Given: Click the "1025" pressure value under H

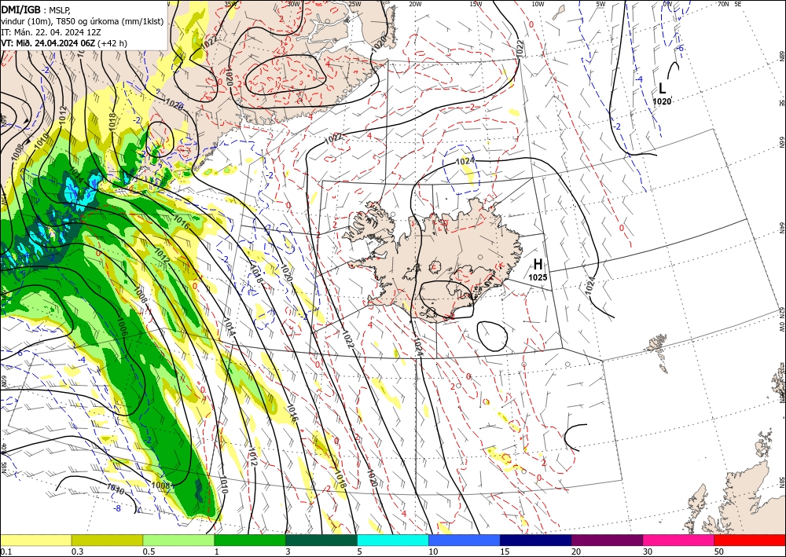Looking at the screenshot, I should [538, 277].
